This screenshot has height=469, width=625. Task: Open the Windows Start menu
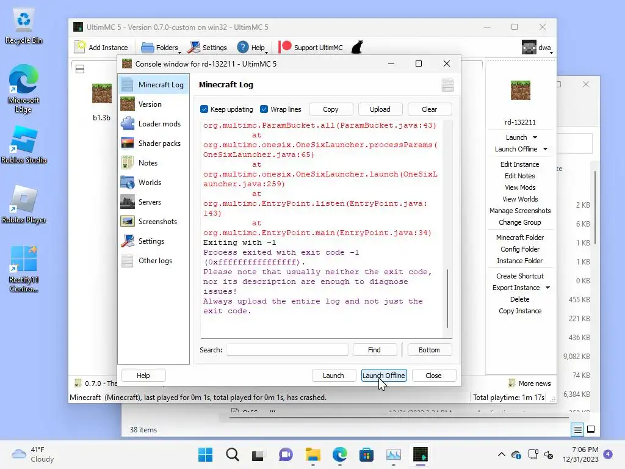[205, 454]
